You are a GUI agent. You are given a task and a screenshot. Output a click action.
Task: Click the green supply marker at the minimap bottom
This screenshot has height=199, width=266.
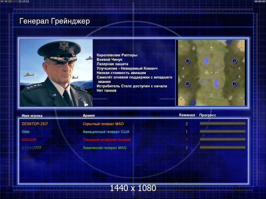click(x=211, y=96)
